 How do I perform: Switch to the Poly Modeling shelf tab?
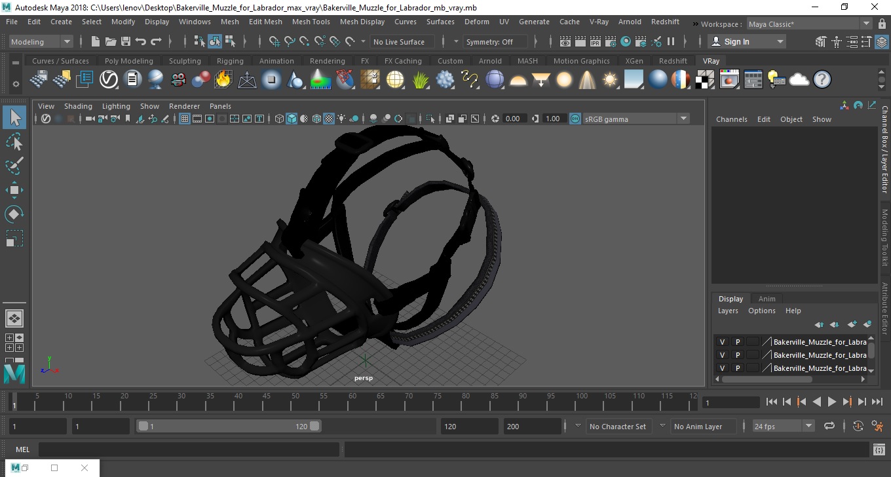128,61
